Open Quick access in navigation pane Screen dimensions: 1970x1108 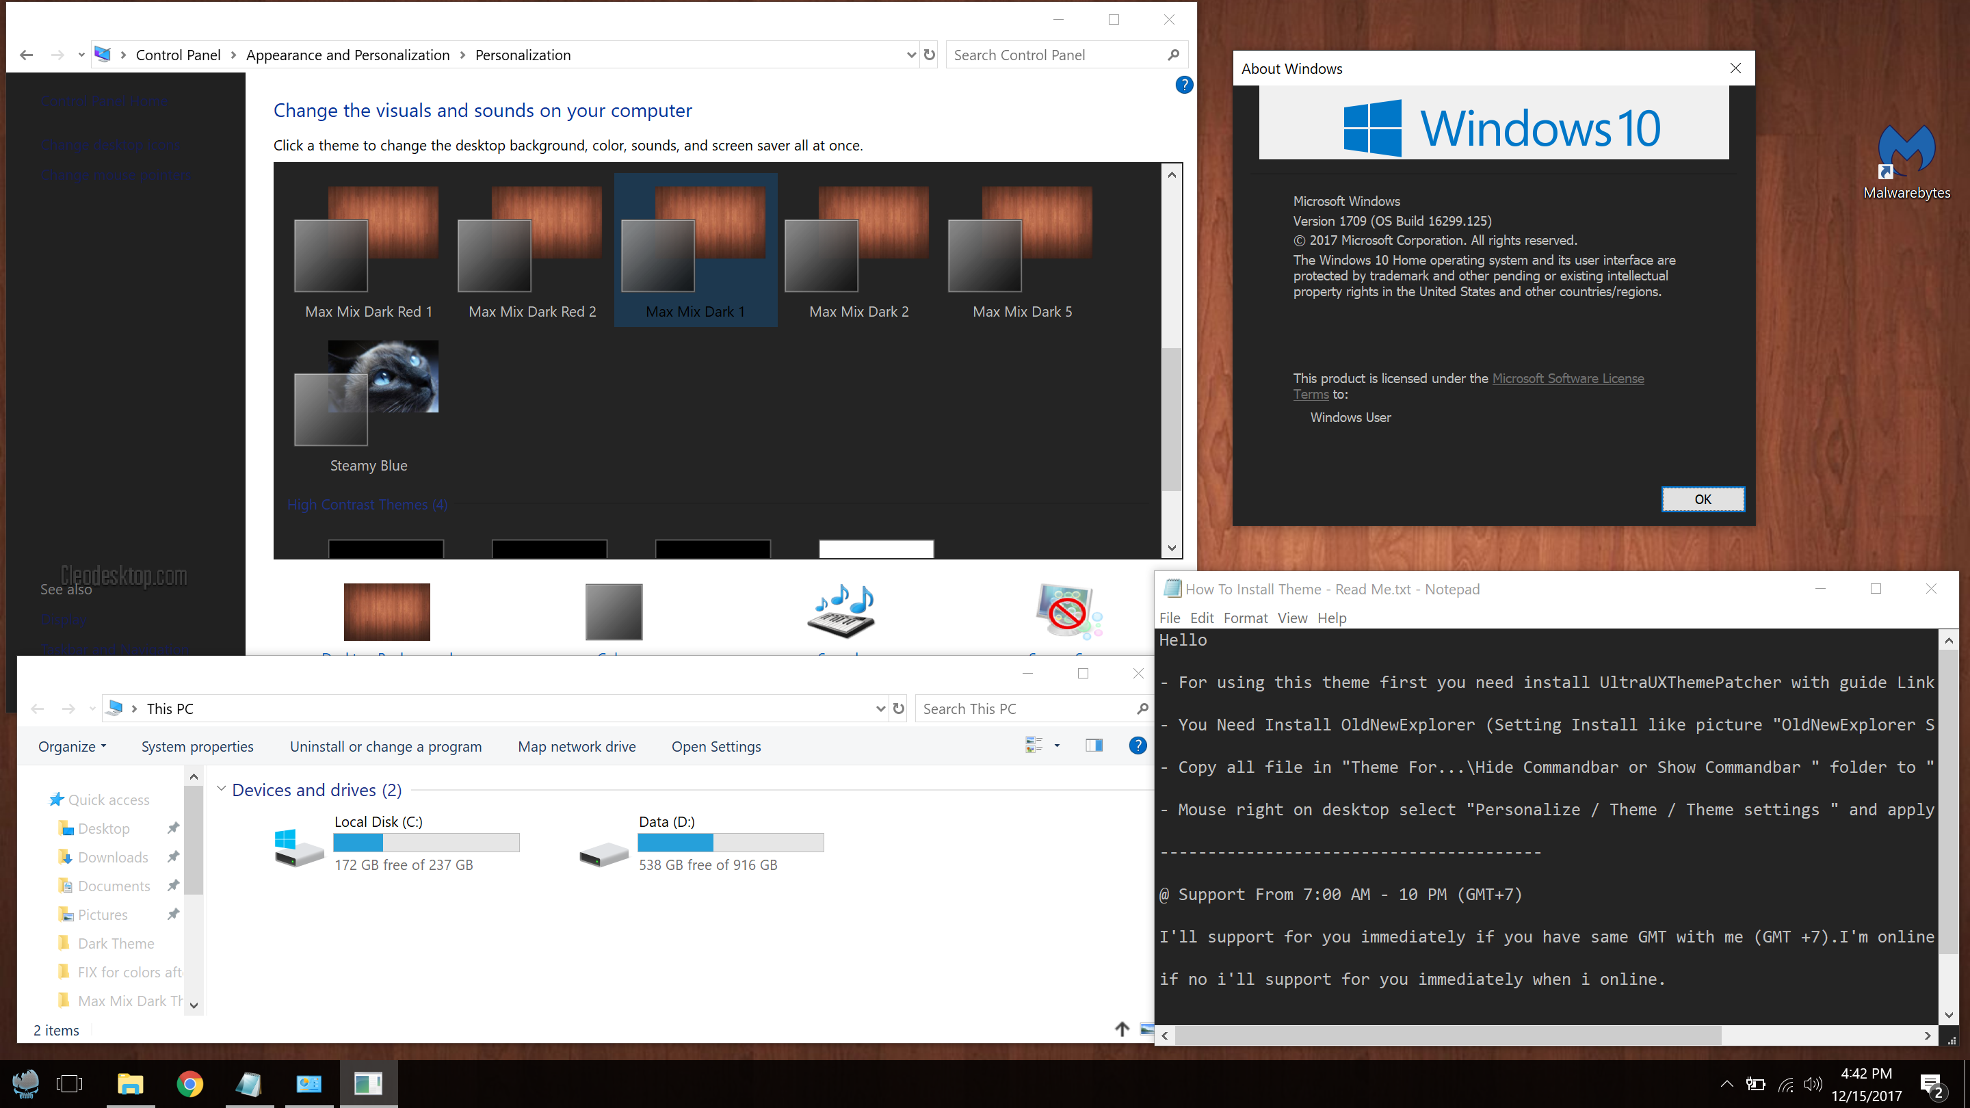[109, 800]
